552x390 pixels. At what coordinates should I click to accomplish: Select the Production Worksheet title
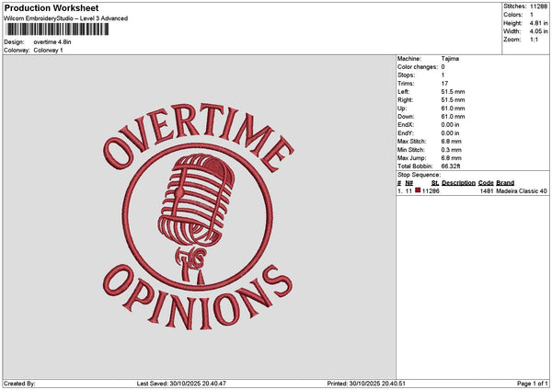click(x=52, y=7)
